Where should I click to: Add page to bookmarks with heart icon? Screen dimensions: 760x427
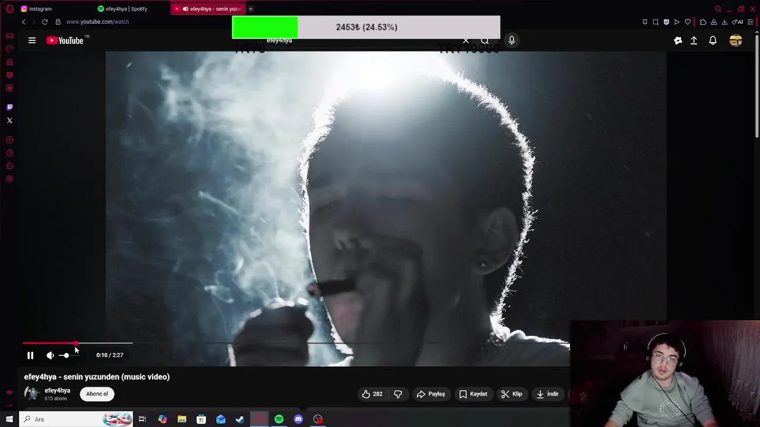688,22
